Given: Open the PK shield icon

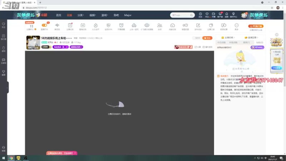Looking at the screenshot, I should click(x=108, y=25).
